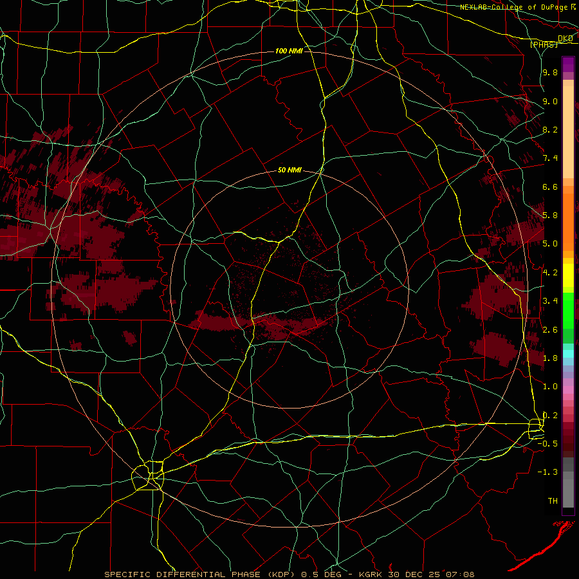Pick the dark orange band on color scale
This screenshot has width=579, height=579.
click(568, 222)
